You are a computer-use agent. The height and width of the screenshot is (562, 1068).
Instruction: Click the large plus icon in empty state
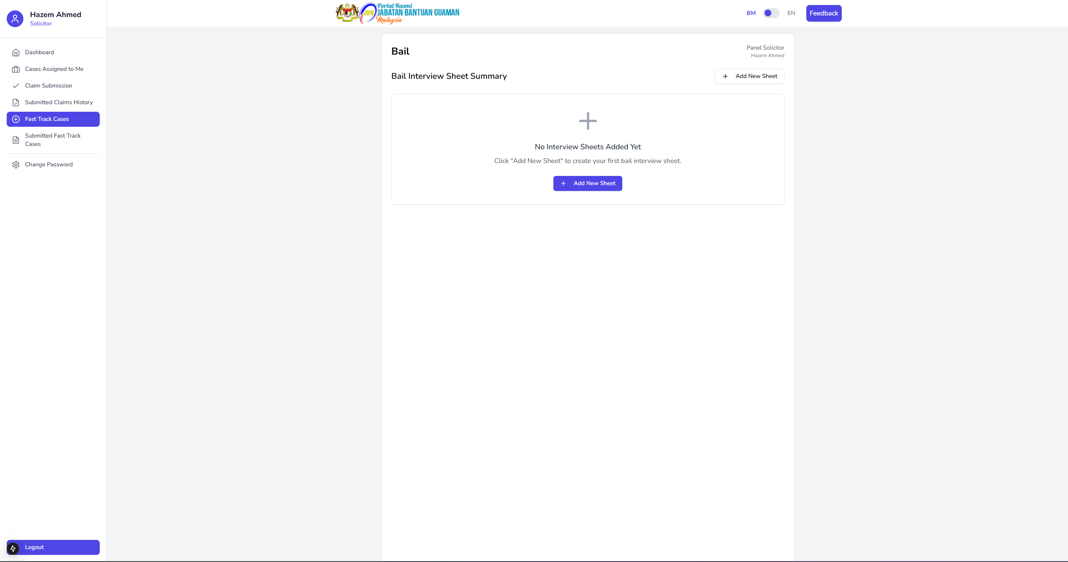pos(588,121)
